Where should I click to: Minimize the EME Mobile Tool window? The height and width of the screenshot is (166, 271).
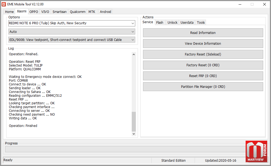coord(240,4)
